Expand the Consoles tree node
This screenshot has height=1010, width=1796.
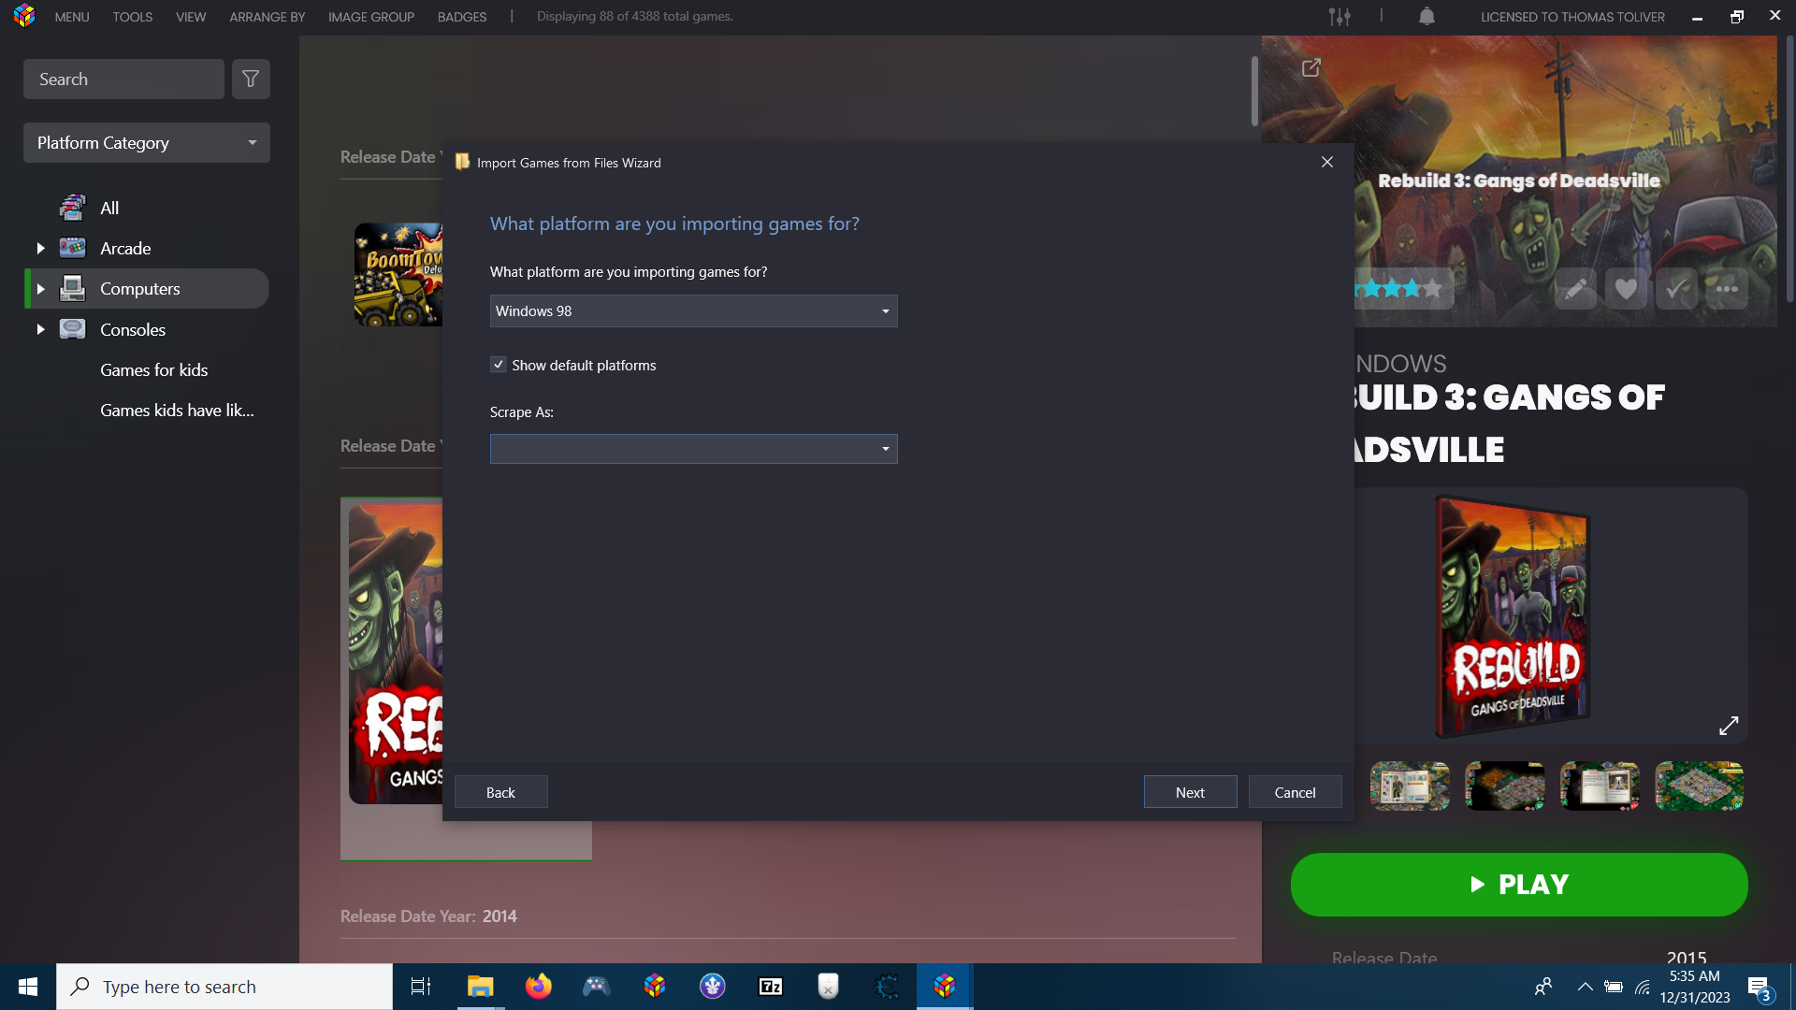[40, 329]
